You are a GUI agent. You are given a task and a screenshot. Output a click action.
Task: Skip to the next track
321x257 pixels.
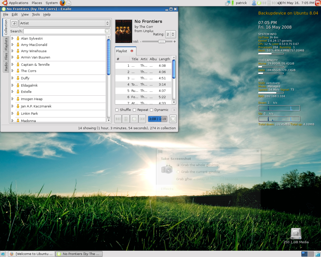tap(142, 119)
